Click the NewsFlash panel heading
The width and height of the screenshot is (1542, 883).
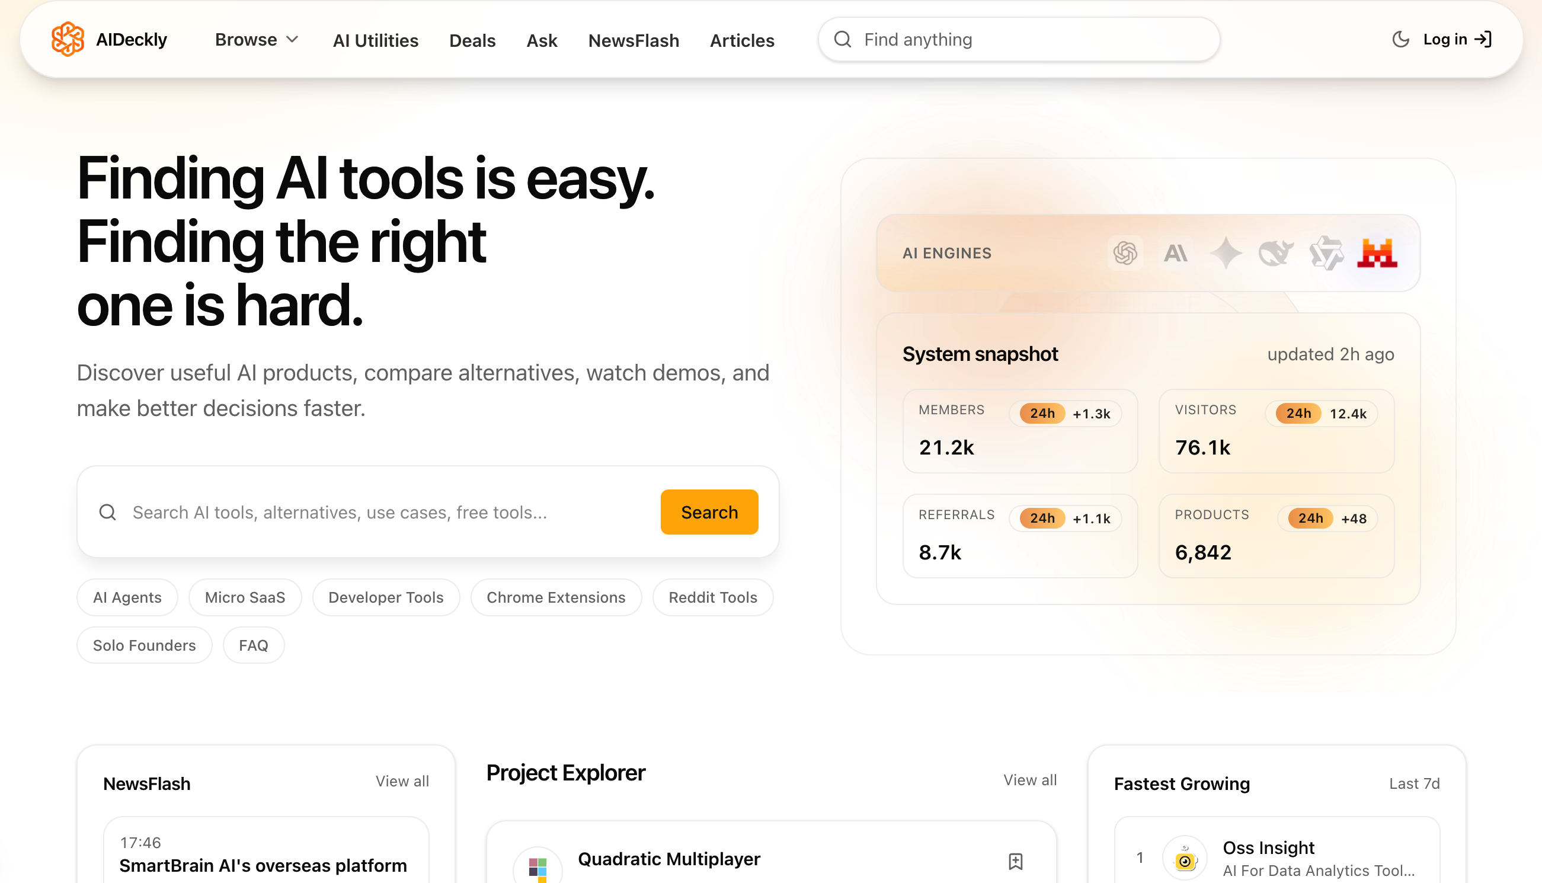[x=147, y=784]
